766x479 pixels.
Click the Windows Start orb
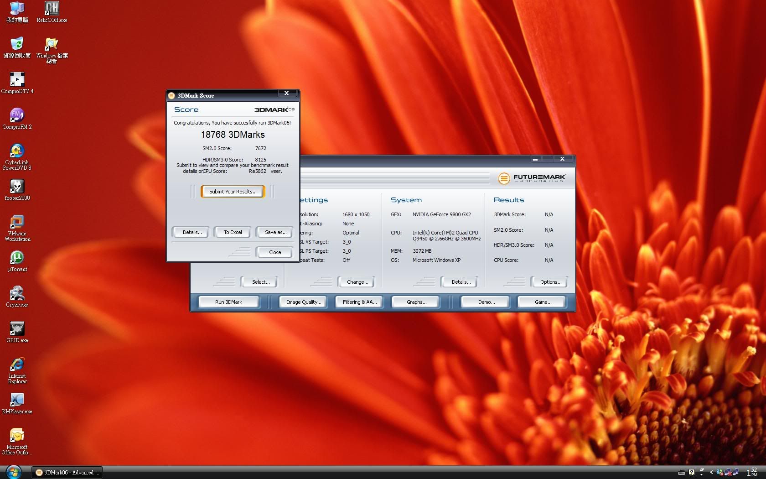pos(14,472)
